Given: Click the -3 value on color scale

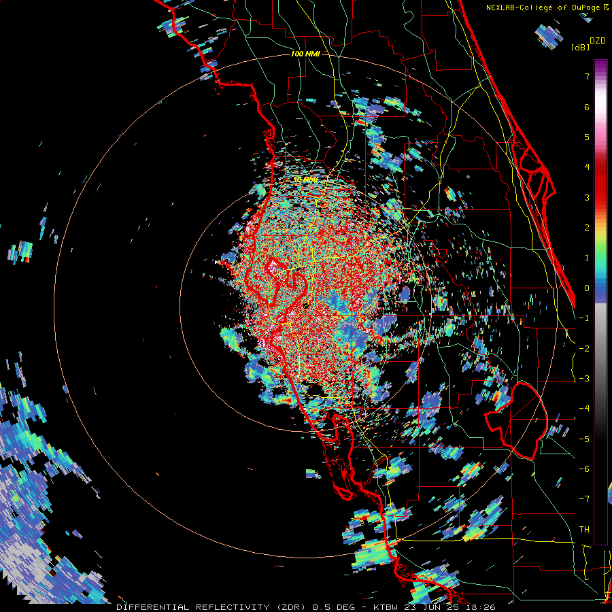Looking at the screenshot, I should (584, 379).
